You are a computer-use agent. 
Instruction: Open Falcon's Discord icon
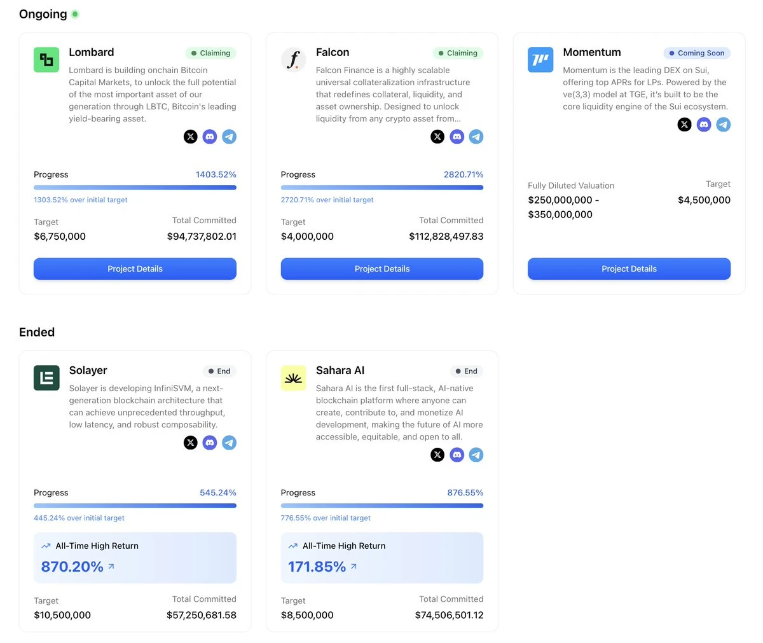457,136
